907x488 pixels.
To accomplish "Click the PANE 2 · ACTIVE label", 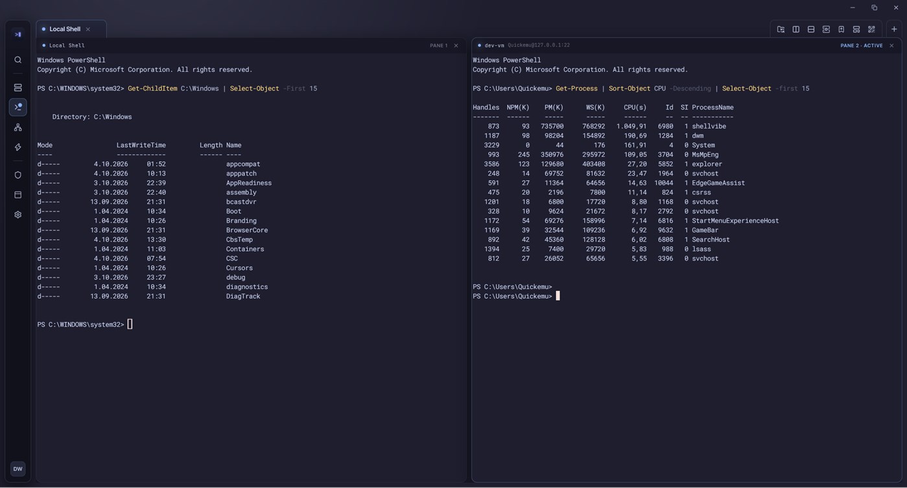I will (x=862, y=45).
